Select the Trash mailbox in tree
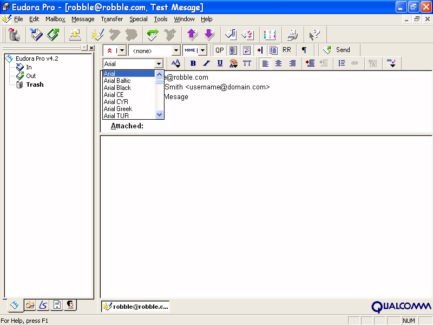The image size is (433, 325). click(x=30, y=84)
